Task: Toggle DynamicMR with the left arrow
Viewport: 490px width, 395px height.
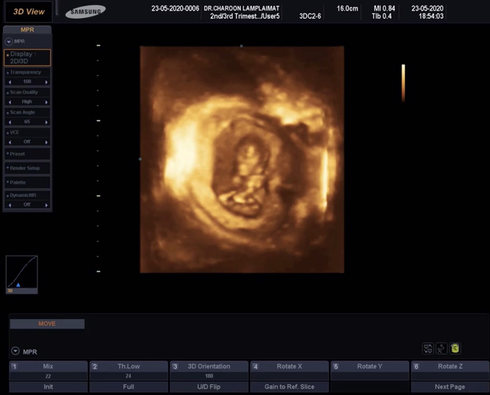Action: (10, 205)
